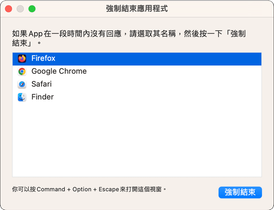Click the 強制結束應用程式 window title
Screen dimensions: 274x210
tap(137, 9)
